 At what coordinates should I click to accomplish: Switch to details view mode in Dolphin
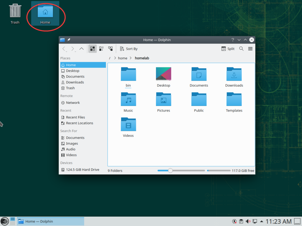(x=101, y=49)
